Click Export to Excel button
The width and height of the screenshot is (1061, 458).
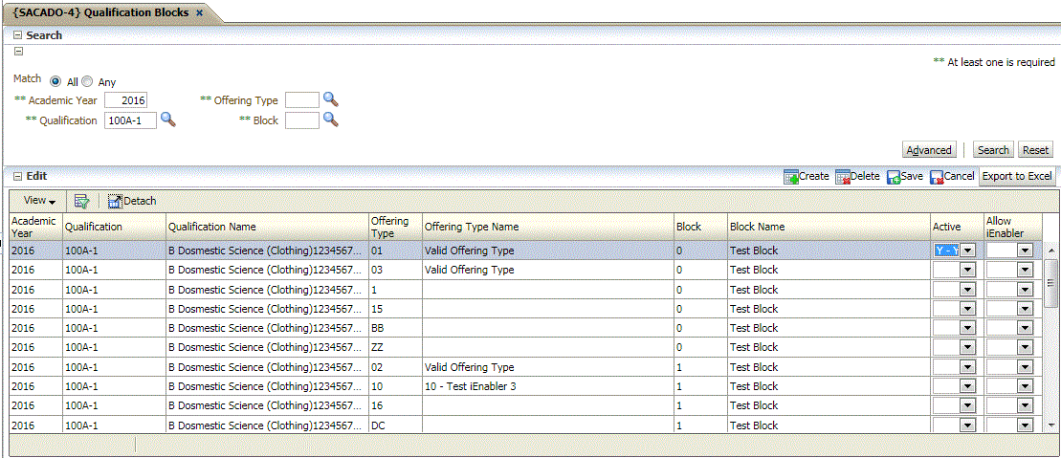(x=1017, y=177)
